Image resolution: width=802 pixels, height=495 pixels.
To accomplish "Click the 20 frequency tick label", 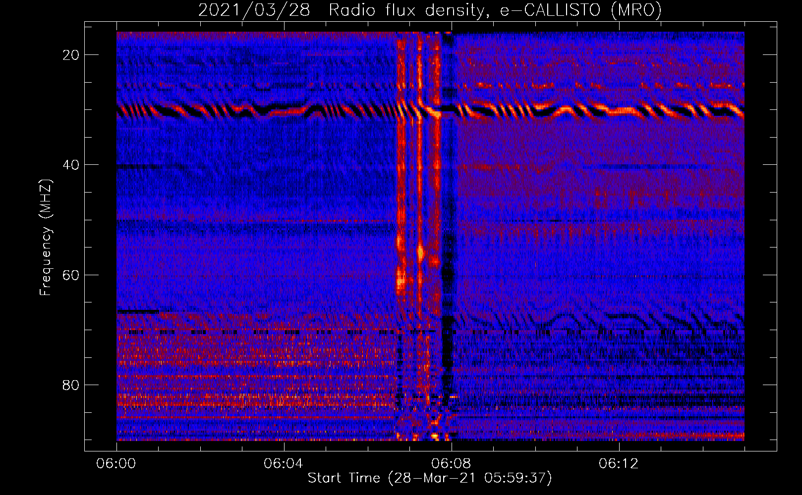I will pyautogui.click(x=71, y=55).
